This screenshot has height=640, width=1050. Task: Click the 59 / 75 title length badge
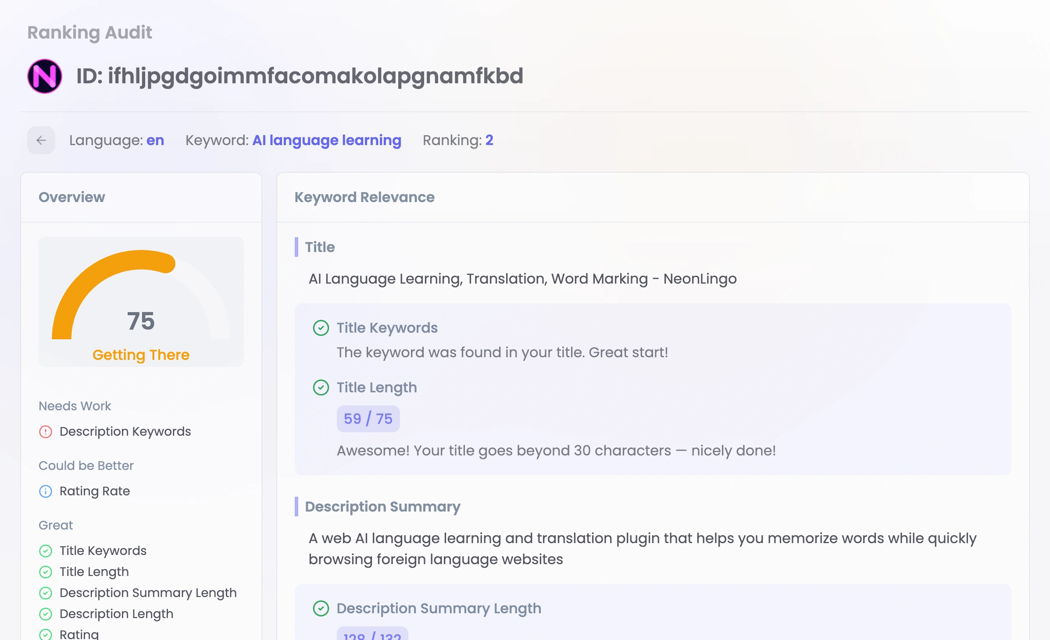tap(368, 419)
